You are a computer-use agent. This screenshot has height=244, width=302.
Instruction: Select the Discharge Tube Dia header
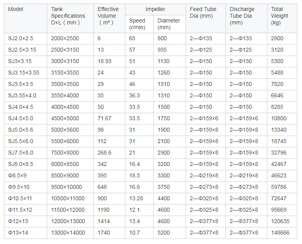pyautogui.click(x=242, y=16)
